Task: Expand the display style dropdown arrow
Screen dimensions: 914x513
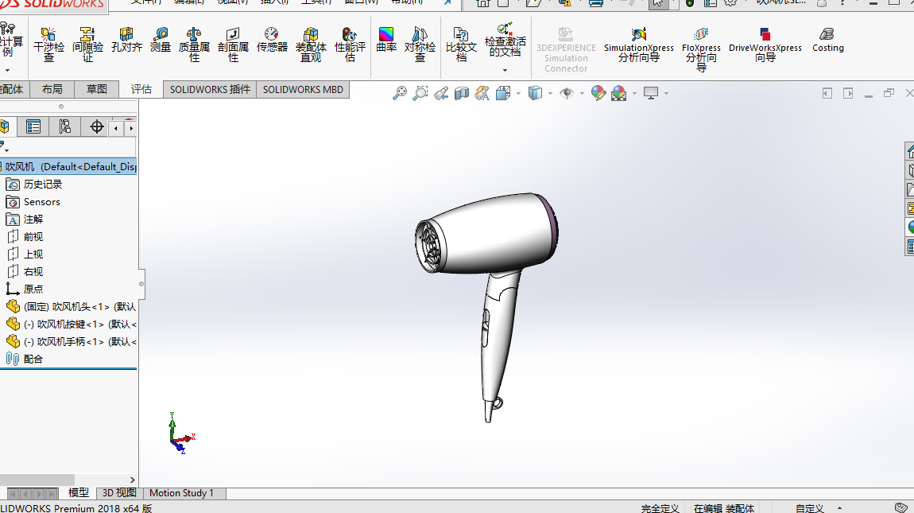Action: [550, 93]
